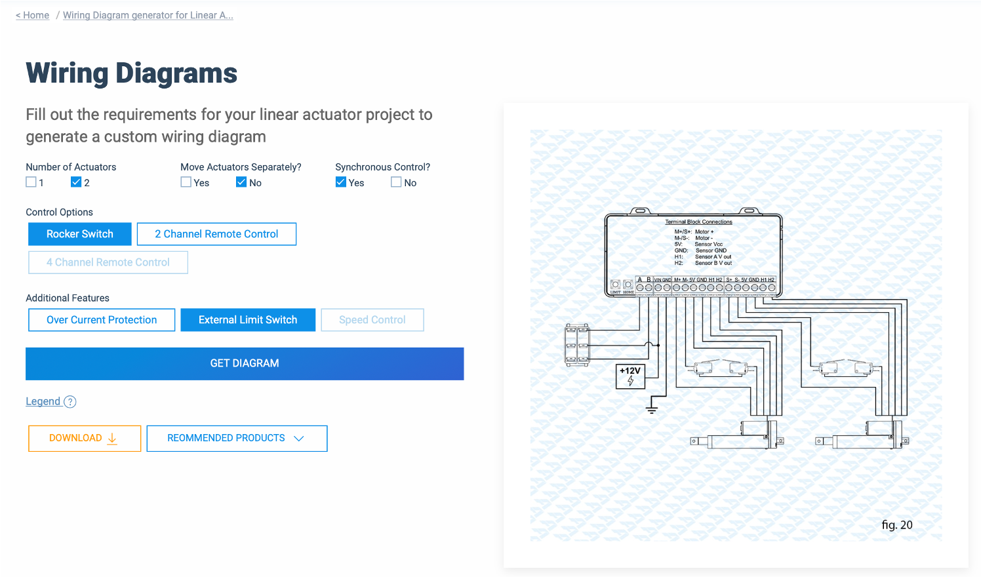The width and height of the screenshot is (981, 577).
Task: Click the GET DIAGRAM button
Action: pos(244,363)
